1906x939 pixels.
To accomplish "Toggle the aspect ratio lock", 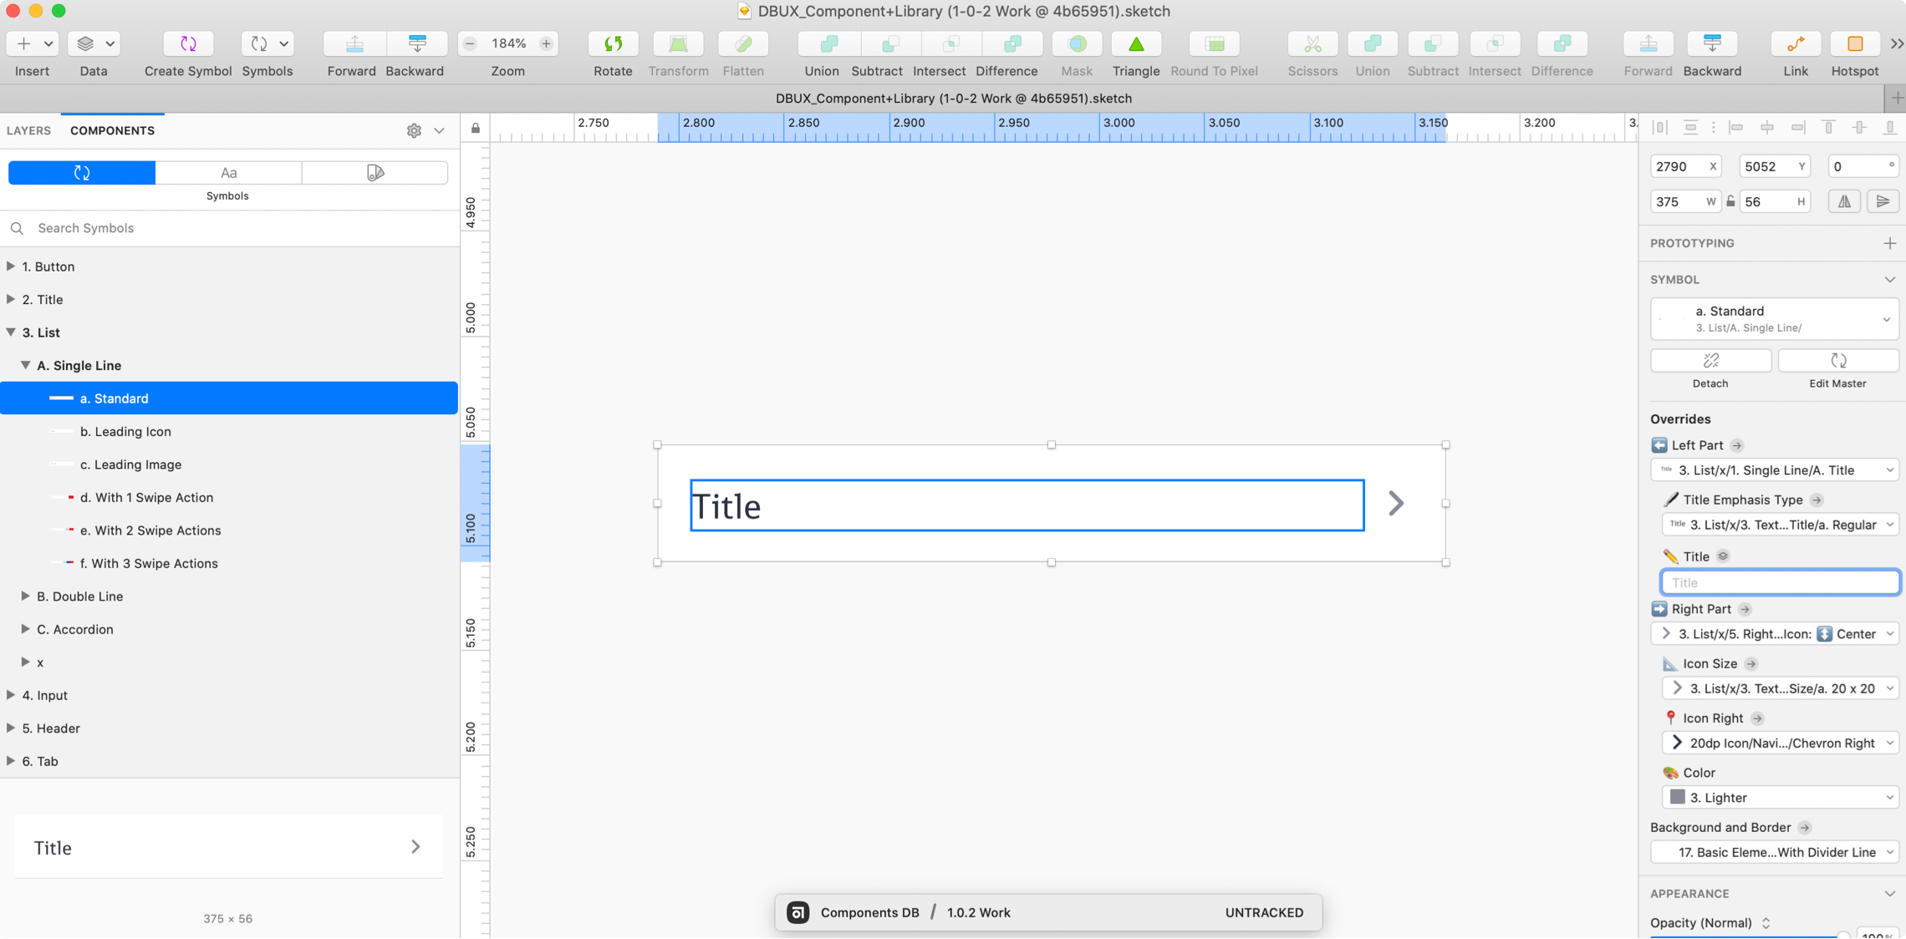I will click(1730, 201).
